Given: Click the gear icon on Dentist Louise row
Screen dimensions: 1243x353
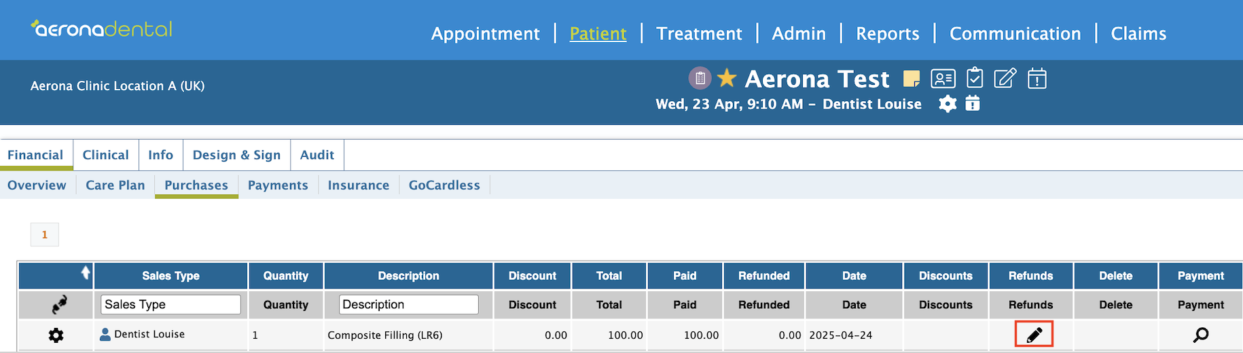Looking at the screenshot, I should pos(56,335).
